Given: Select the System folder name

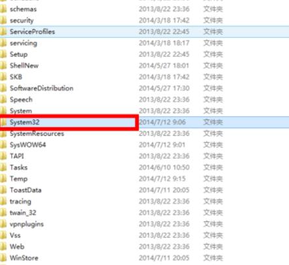Looking at the screenshot, I should pyautogui.click(x=21, y=111).
